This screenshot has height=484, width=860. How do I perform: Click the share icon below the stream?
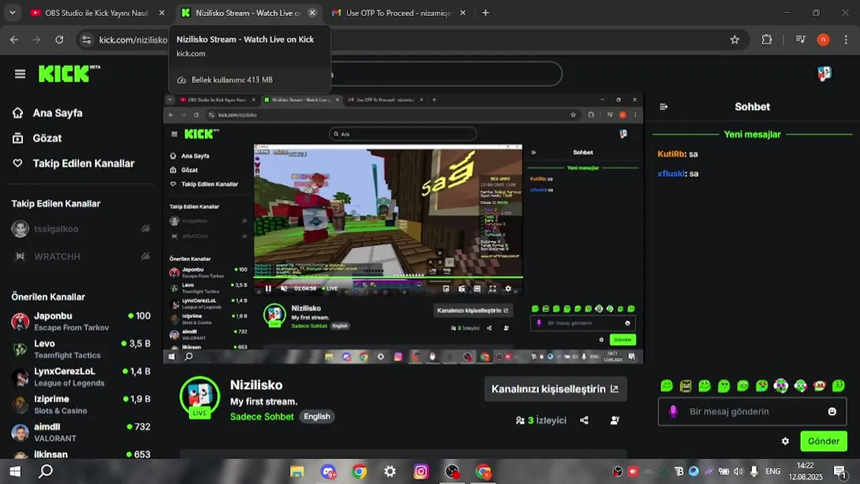click(x=584, y=420)
